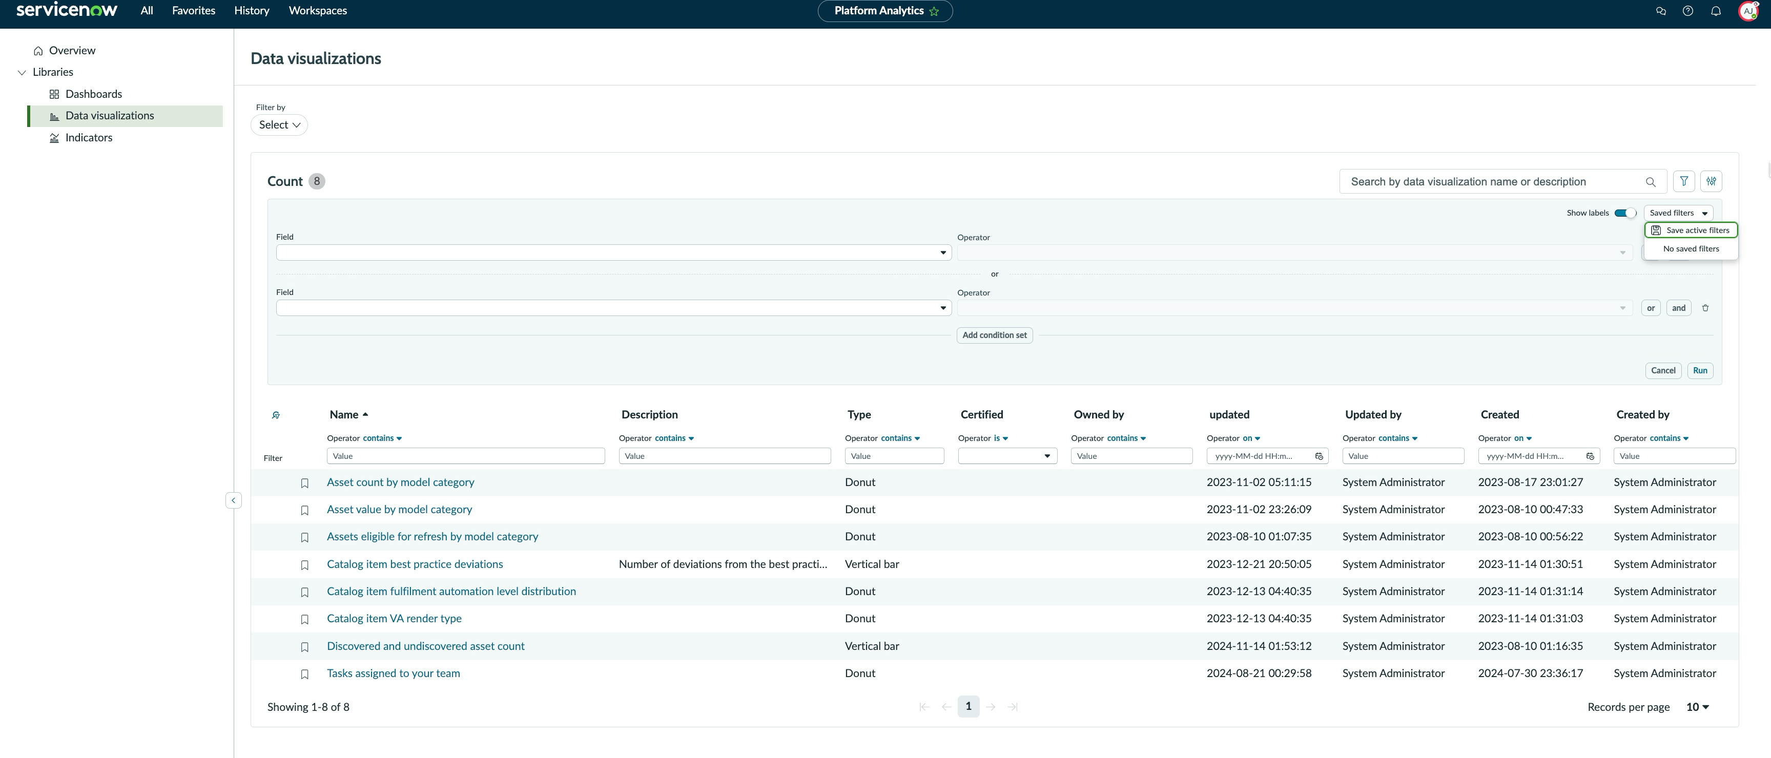This screenshot has width=1771, height=758.
Task: Open the help question mark icon
Action: coord(1688,11)
